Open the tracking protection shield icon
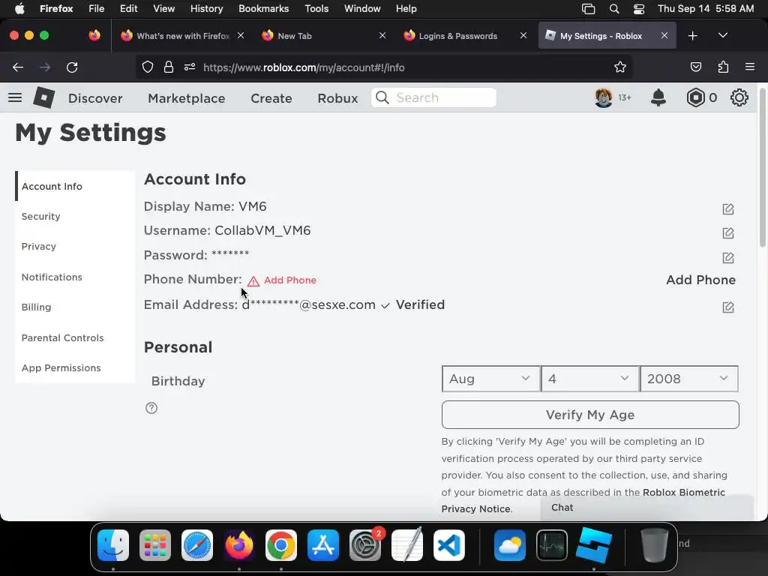 148,67
